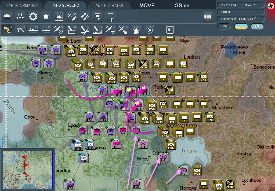Select the Soviet 4=10 stack

tap(71, 52)
